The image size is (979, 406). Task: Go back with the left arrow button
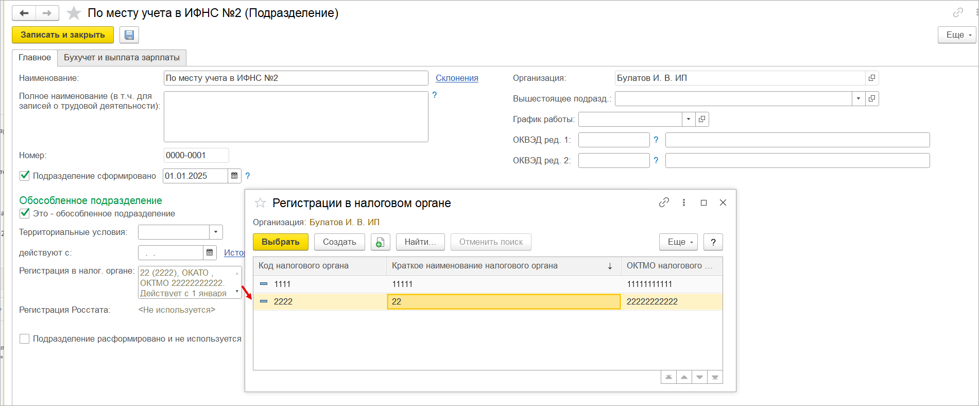[24, 13]
